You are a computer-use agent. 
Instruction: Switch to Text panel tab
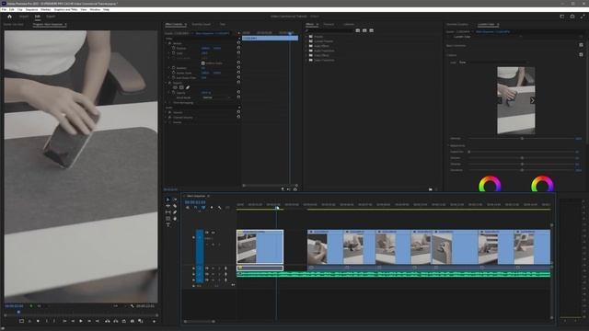tap(223, 24)
